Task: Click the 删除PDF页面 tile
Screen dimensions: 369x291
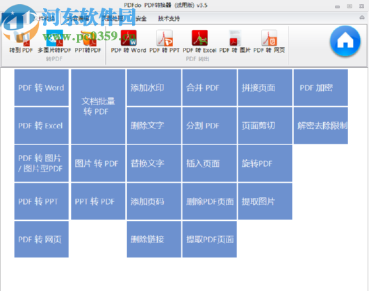Action: click(x=209, y=201)
